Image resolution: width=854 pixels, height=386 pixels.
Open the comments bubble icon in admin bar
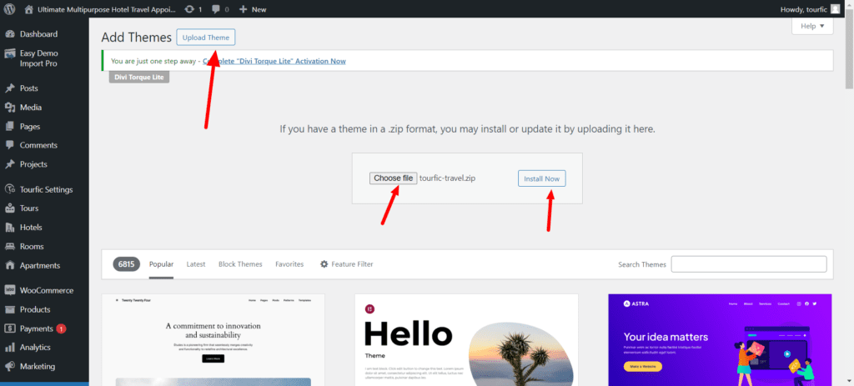[216, 9]
